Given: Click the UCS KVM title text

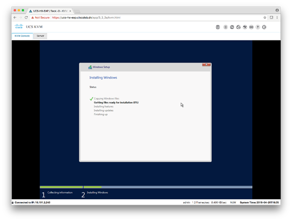Looking at the screenshot, I should coord(34,27).
